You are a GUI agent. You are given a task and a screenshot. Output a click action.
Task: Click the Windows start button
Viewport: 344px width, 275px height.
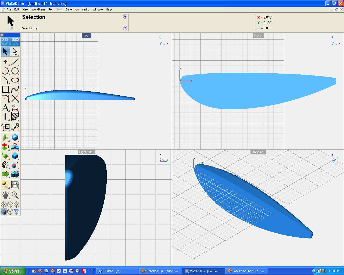tap(13, 271)
